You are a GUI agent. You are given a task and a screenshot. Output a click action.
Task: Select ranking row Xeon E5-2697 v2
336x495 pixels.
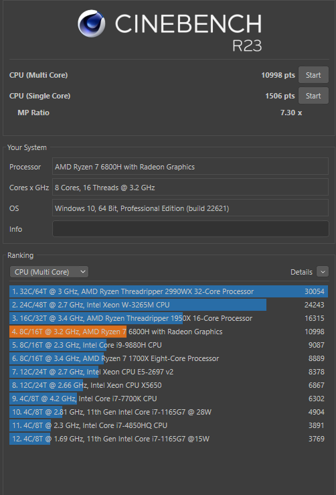(169, 372)
